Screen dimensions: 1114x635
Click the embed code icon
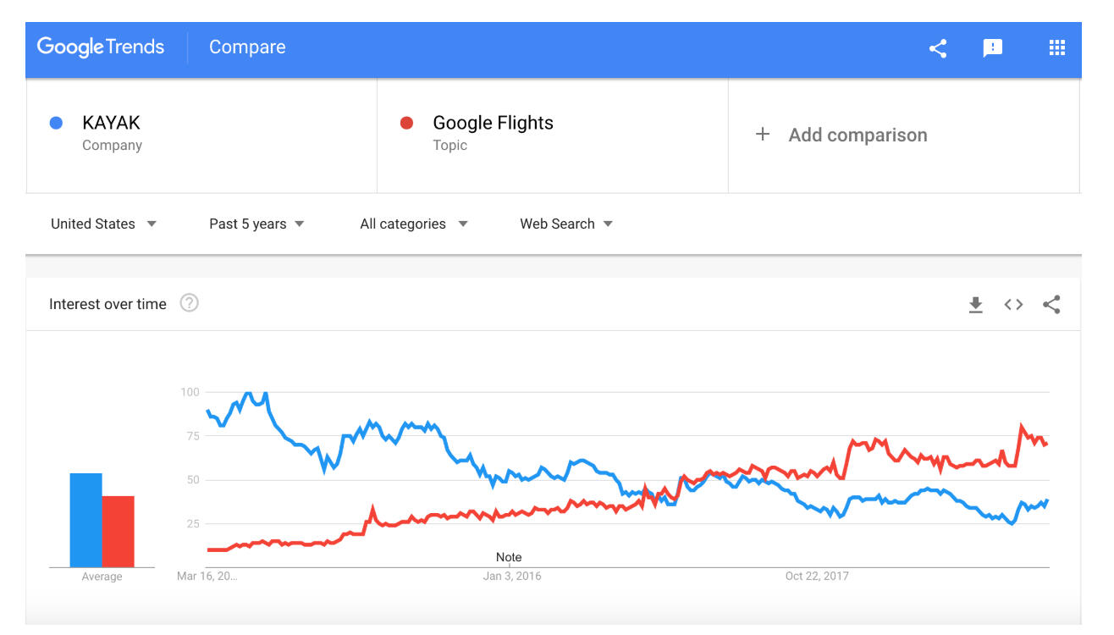[x=1013, y=305]
